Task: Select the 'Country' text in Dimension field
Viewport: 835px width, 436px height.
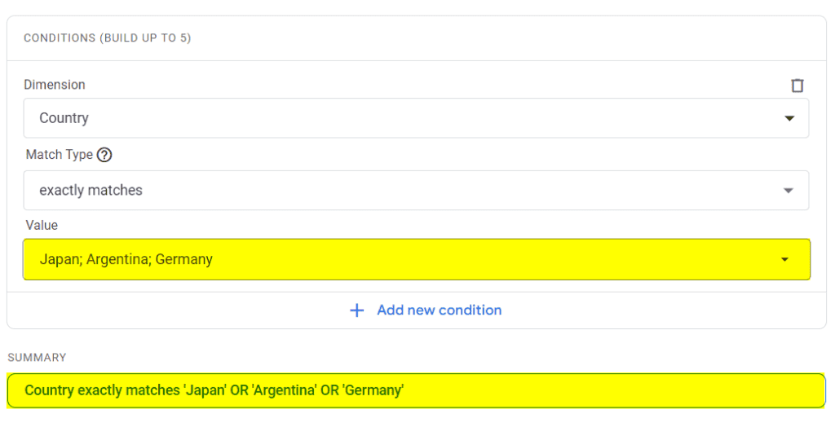Action: coord(64,118)
